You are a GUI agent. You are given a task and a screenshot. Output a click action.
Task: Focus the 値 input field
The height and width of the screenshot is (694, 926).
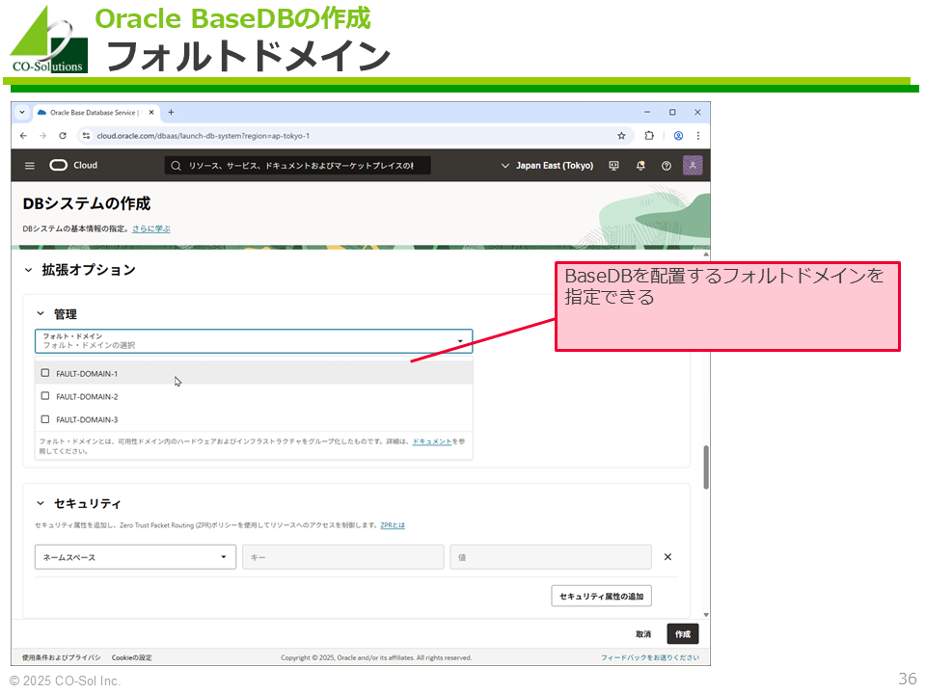[551, 556]
